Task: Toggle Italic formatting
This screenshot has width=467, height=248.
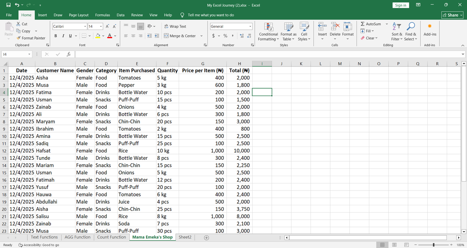Action: tap(63, 36)
